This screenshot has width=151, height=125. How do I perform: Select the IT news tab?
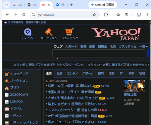click(121, 73)
